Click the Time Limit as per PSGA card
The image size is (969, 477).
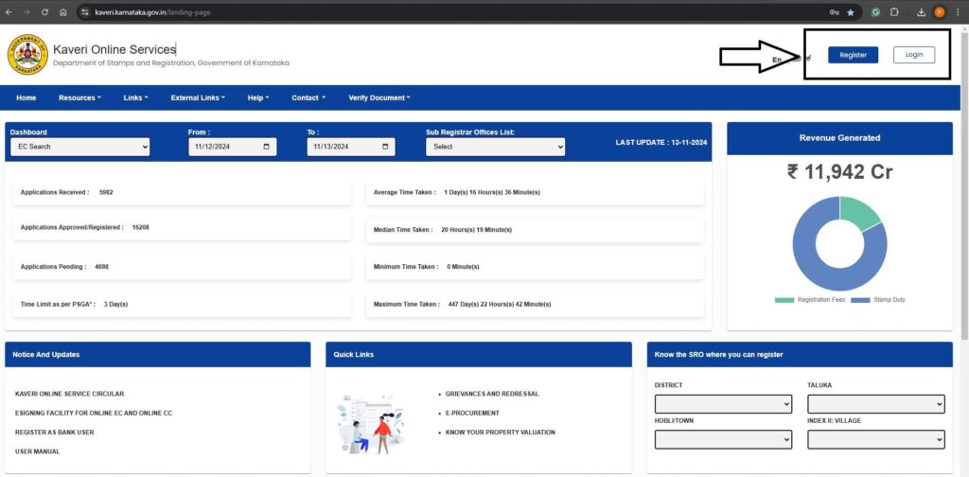coord(182,304)
